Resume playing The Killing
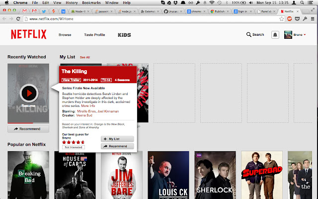Screen dimensions: 318x199 tap(29, 93)
